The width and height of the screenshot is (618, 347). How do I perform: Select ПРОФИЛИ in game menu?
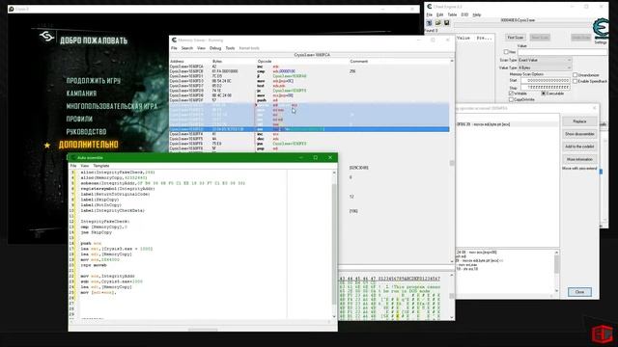(x=79, y=119)
